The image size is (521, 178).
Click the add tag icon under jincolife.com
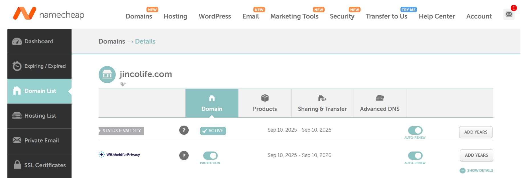click(x=123, y=84)
